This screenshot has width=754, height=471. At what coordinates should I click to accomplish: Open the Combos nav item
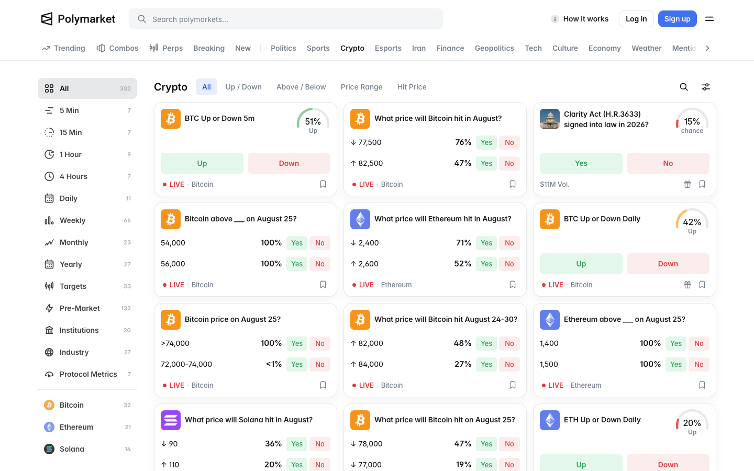tap(118, 48)
